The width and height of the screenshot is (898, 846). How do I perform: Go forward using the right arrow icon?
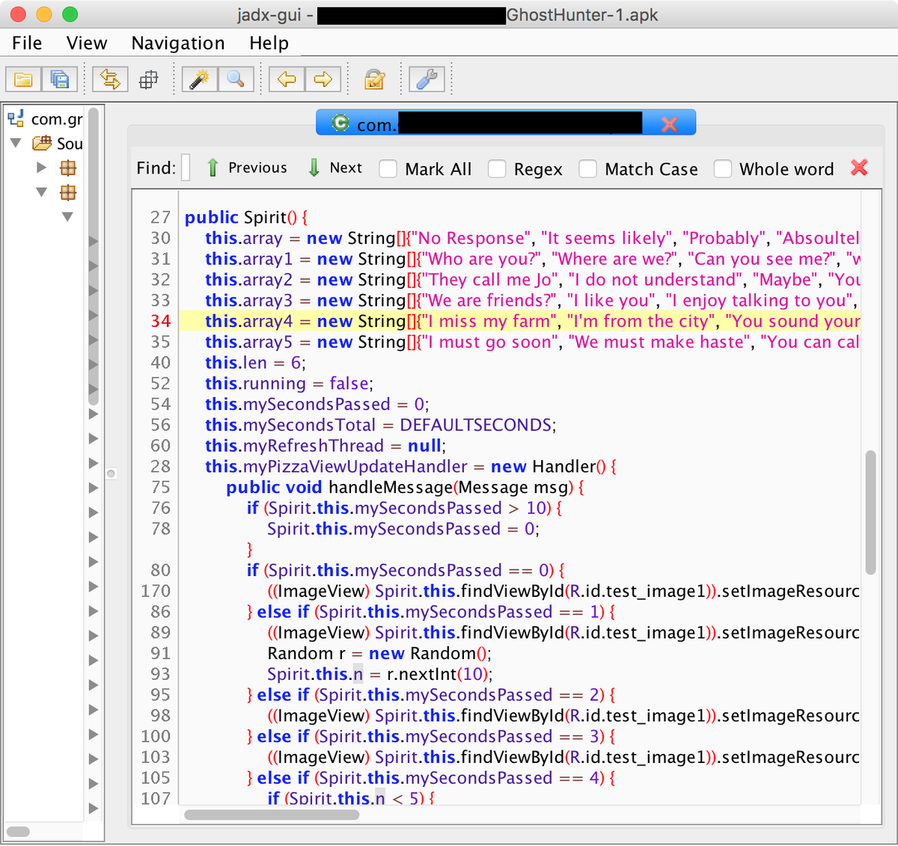click(323, 79)
